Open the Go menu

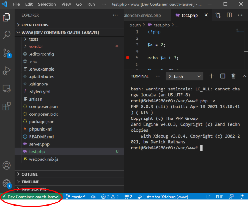[x=79, y=4]
